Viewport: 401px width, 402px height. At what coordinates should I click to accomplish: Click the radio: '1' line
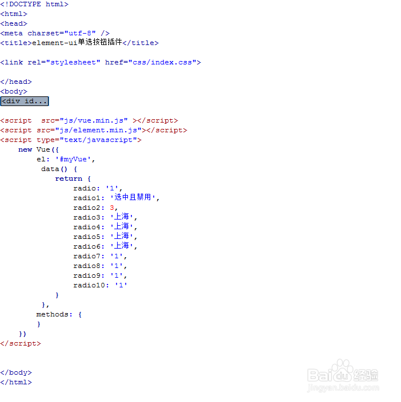[98, 188]
